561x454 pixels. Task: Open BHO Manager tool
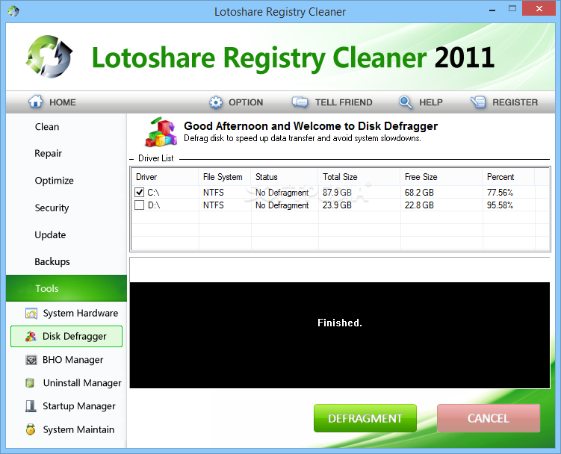pos(72,360)
